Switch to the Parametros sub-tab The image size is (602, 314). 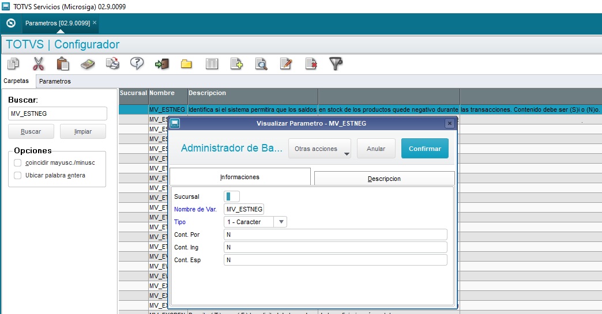pyautogui.click(x=55, y=81)
